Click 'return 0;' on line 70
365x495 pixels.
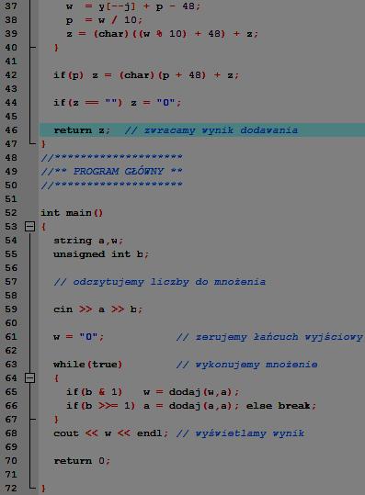pyautogui.click(x=82, y=461)
